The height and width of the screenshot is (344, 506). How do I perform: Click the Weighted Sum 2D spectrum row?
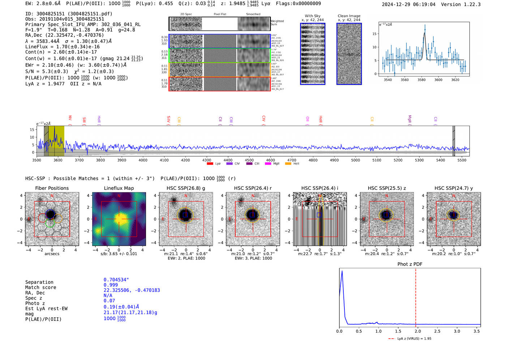(220, 24)
